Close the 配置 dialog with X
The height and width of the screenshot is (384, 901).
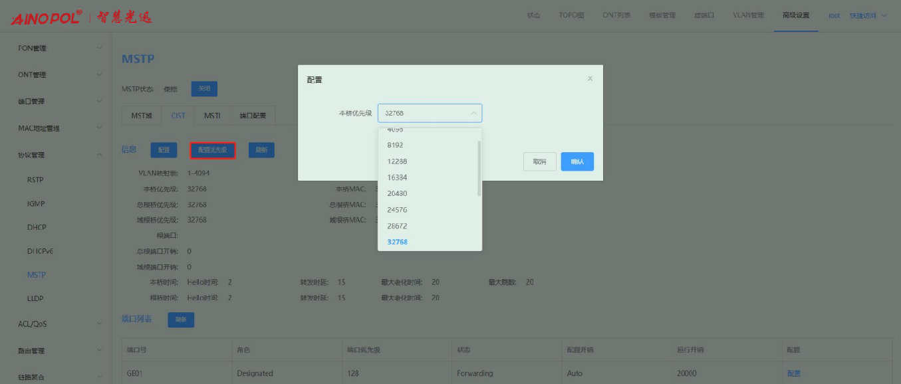pos(590,79)
